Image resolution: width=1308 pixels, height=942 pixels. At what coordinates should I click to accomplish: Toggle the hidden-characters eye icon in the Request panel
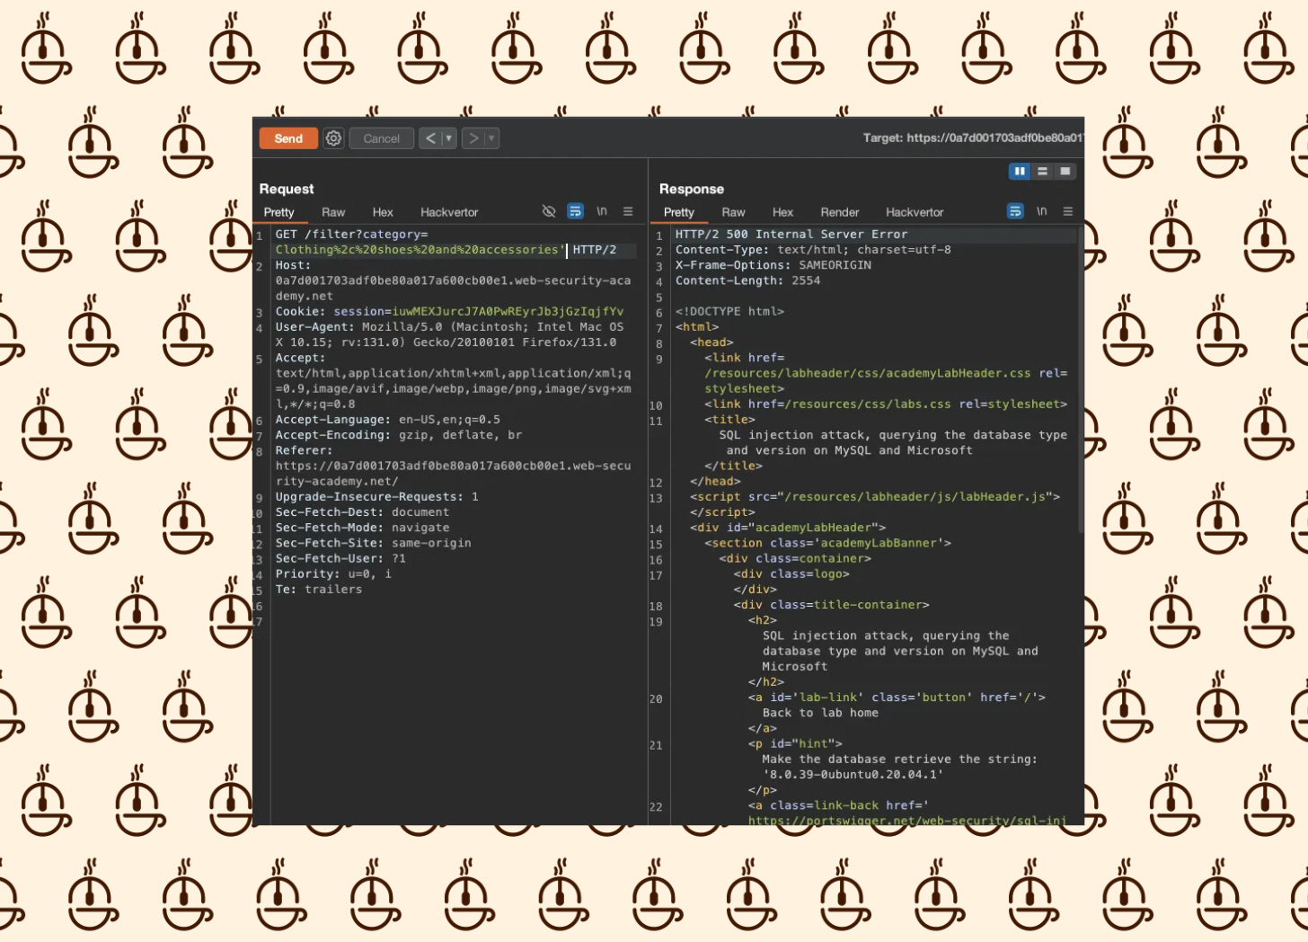pos(549,211)
